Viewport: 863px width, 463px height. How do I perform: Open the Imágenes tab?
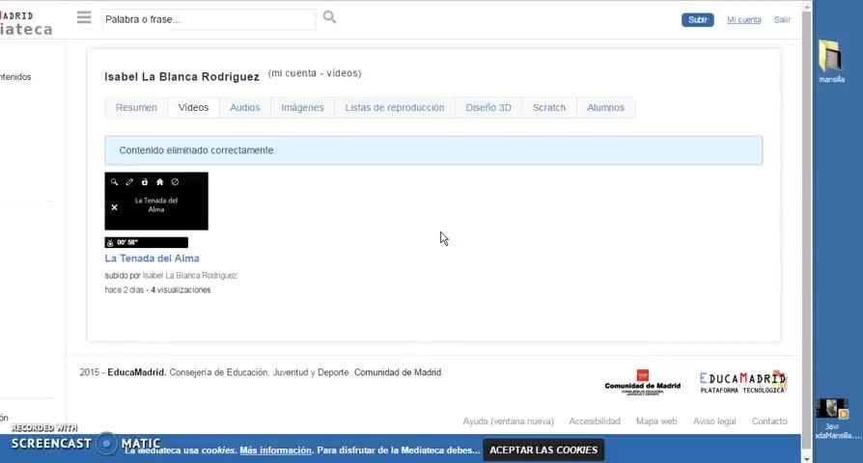pyautogui.click(x=302, y=108)
